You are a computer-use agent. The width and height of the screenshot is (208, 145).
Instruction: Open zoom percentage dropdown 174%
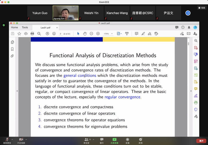pyautogui.click(x=108, y=34)
